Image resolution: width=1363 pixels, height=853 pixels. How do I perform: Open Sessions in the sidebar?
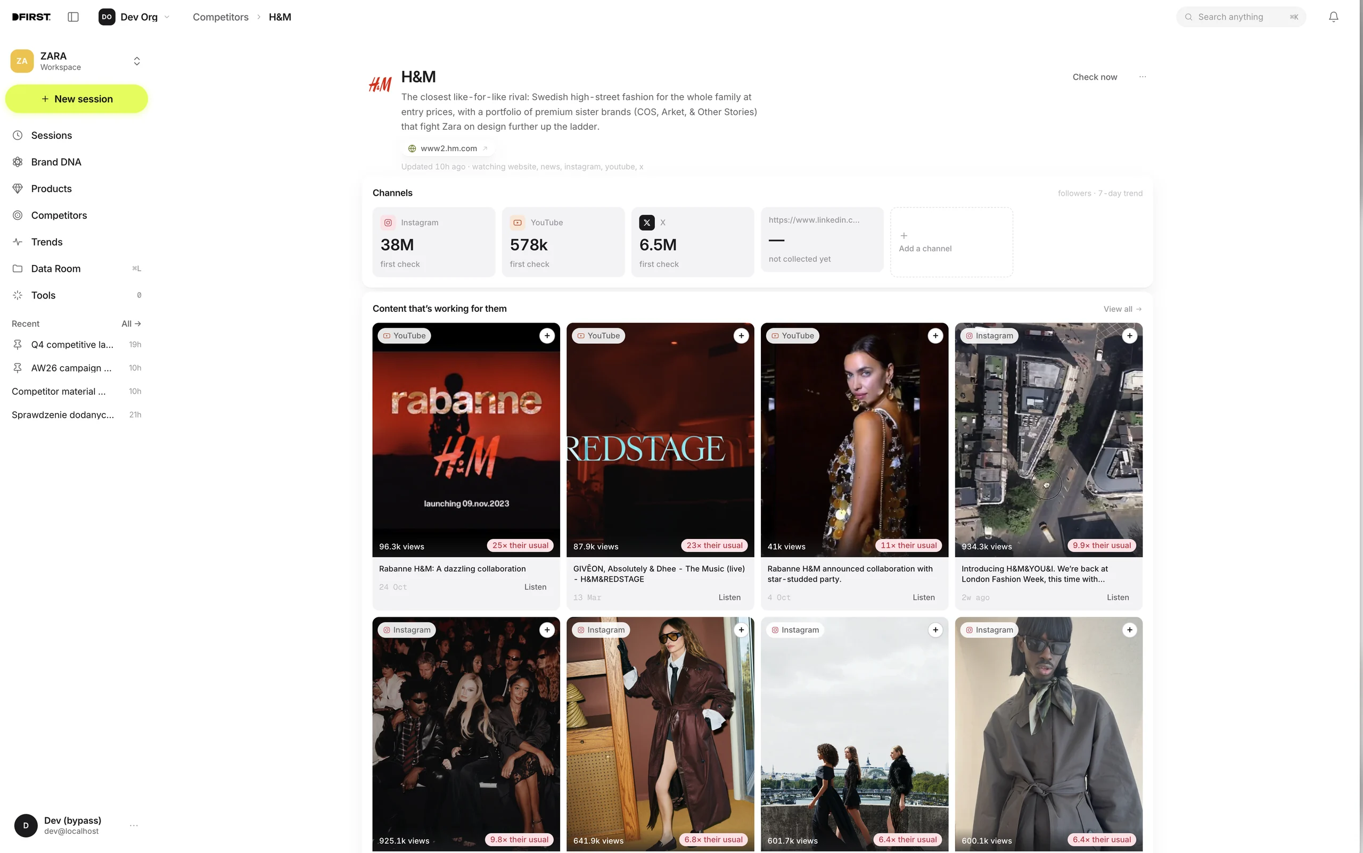point(77,135)
